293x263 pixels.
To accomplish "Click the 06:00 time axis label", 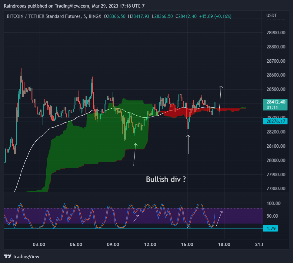I will (x=76, y=245).
